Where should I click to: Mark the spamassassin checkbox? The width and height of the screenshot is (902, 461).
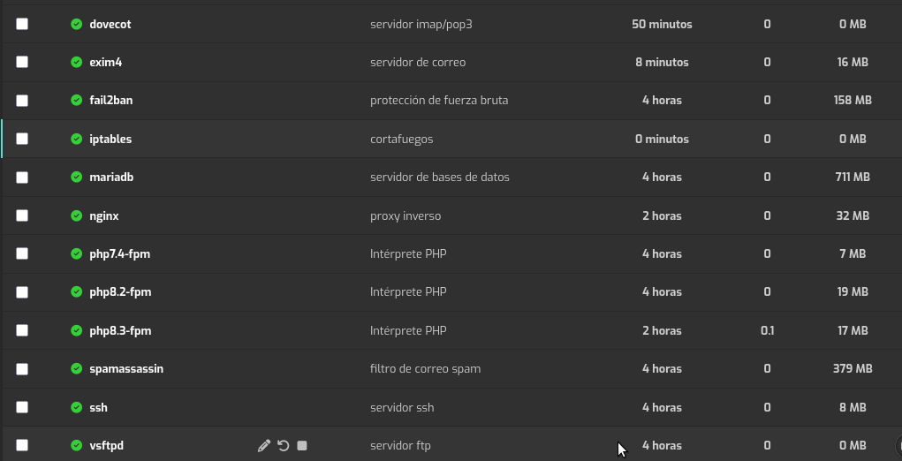[22, 368]
